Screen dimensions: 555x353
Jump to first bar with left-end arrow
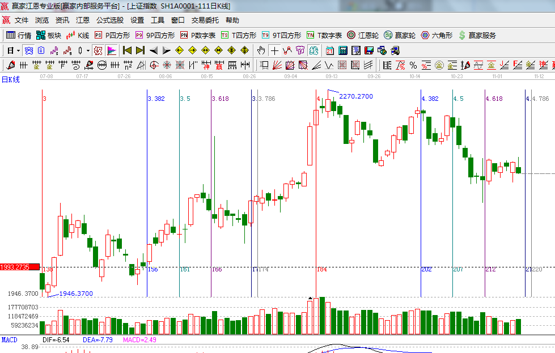[x=127, y=50]
